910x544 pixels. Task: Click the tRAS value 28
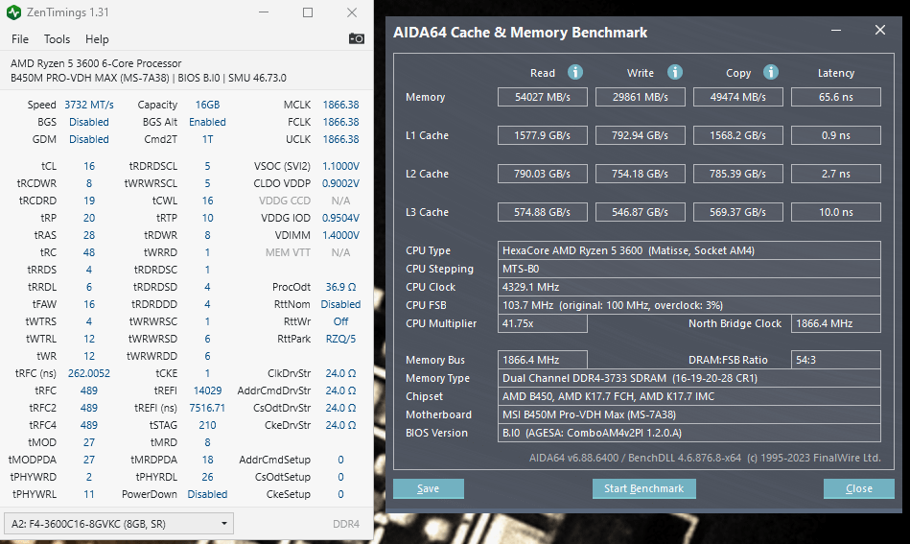click(x=89, y=235)
